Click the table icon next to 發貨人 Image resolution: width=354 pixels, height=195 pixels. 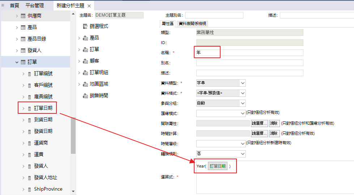[23, 51]
